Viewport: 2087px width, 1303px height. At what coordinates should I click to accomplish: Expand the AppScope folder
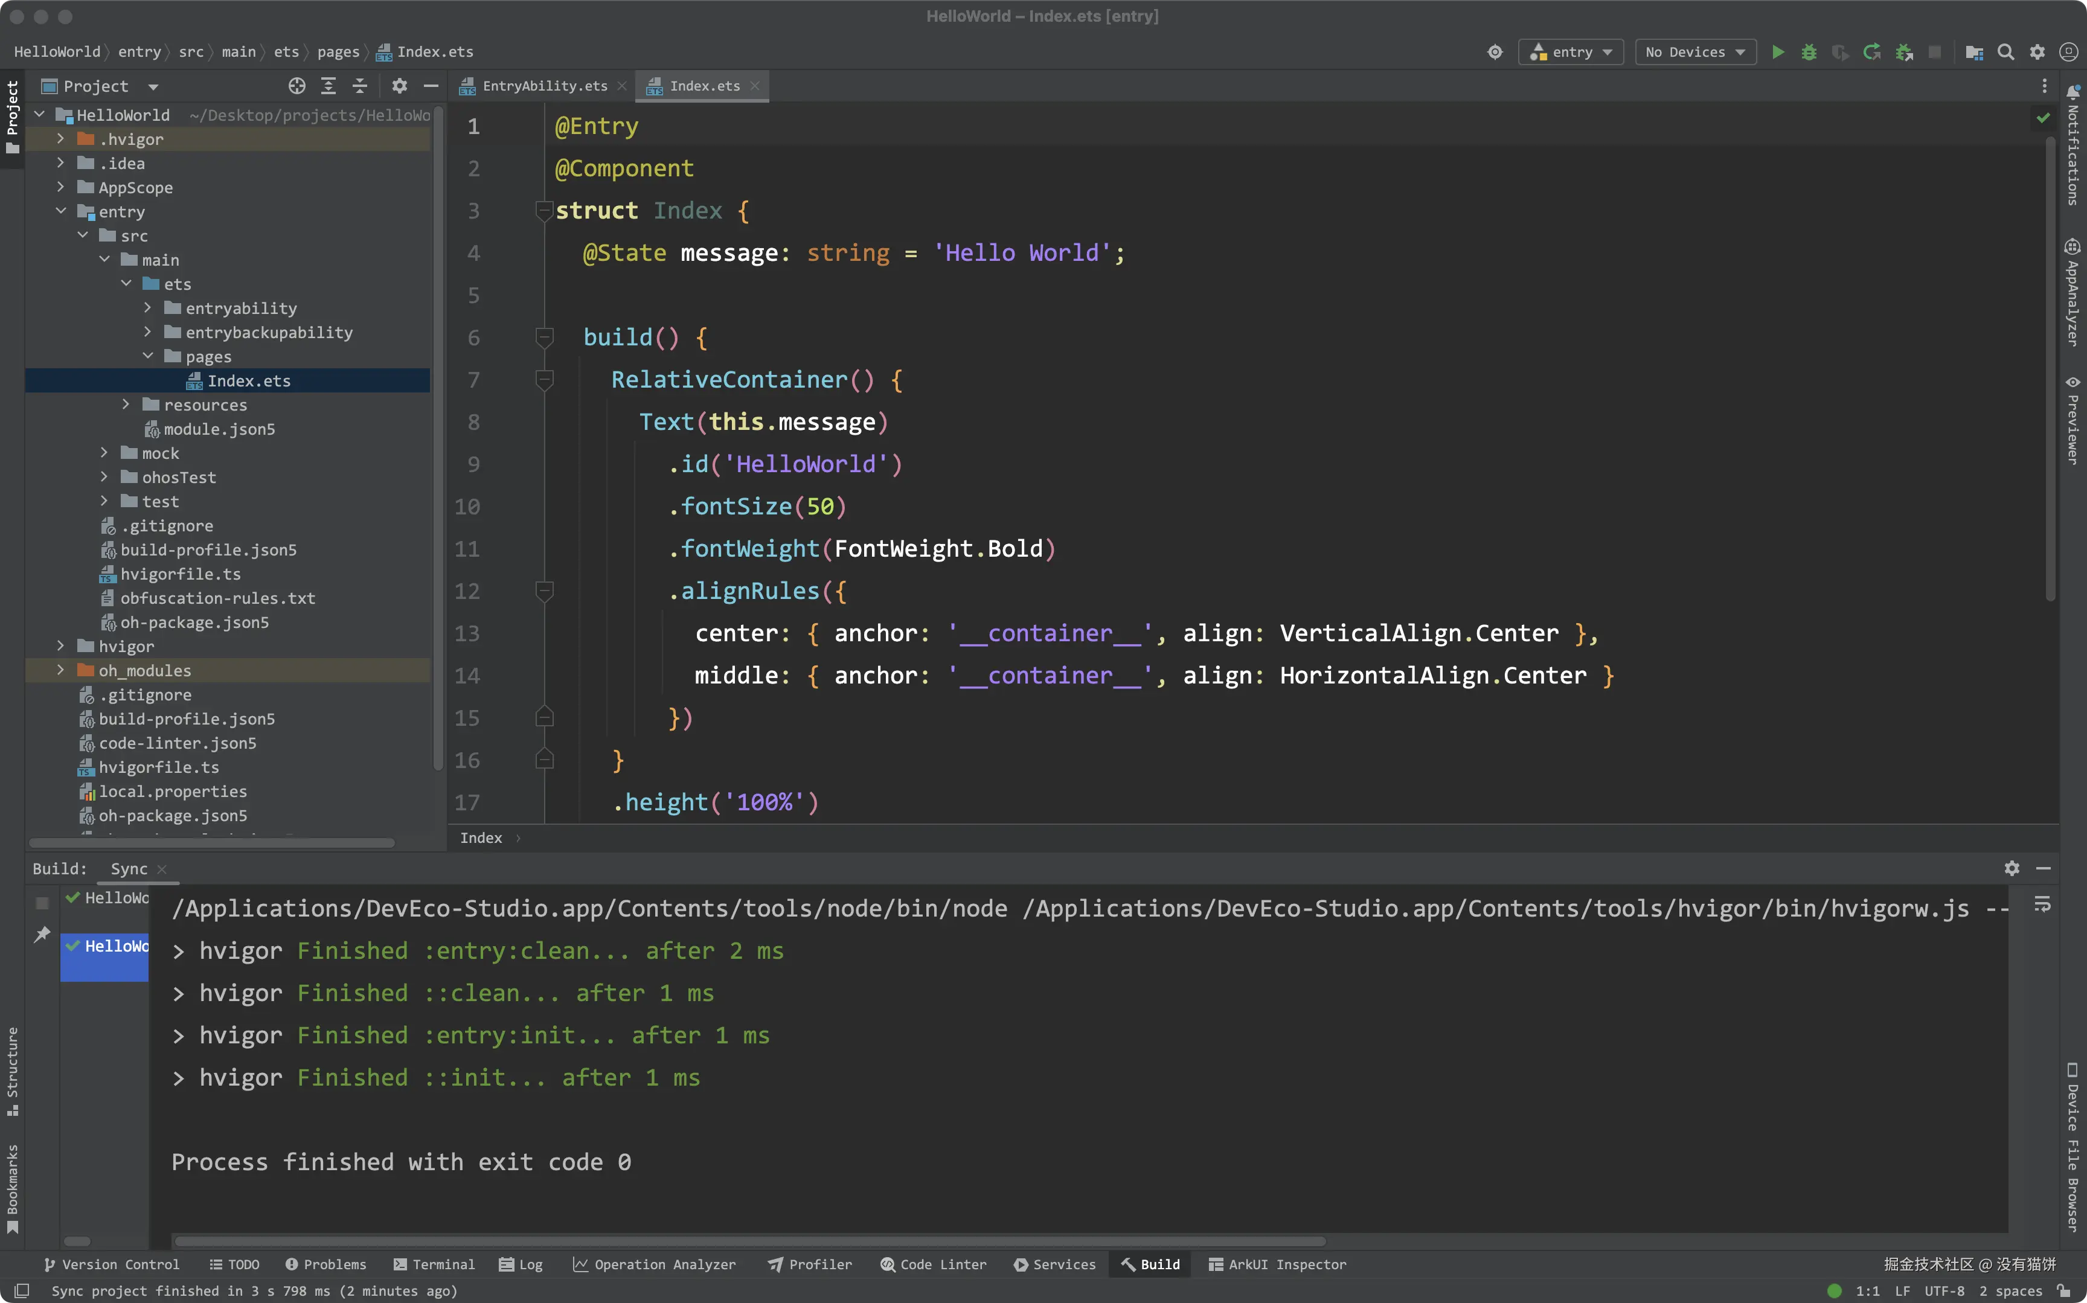point(60,187)
